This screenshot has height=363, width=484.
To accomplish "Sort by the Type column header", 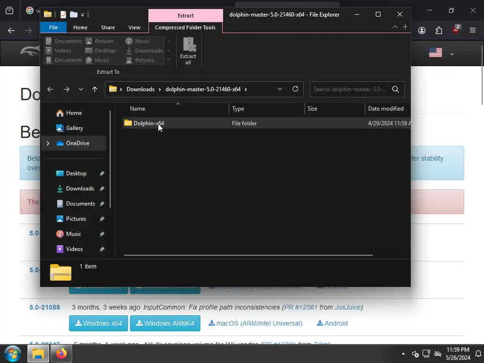I will [x=238, y=109].
